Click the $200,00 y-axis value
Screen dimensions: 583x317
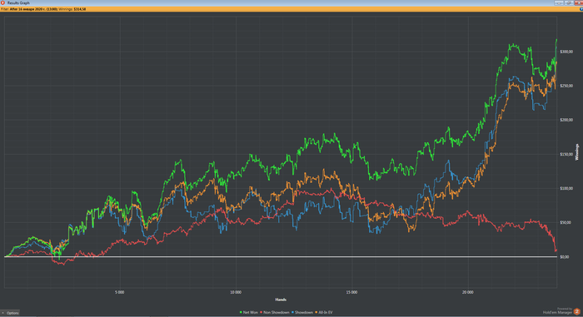click(566, 120)
